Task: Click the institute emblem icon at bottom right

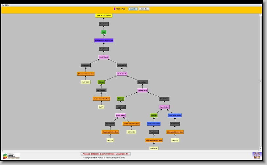Action: (256, 155)
